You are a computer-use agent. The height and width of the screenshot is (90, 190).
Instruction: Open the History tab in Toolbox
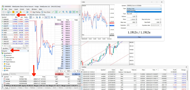pos(20,88)
